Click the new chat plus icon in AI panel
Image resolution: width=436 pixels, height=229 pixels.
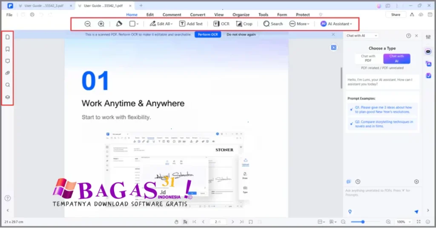click(416, 182)
